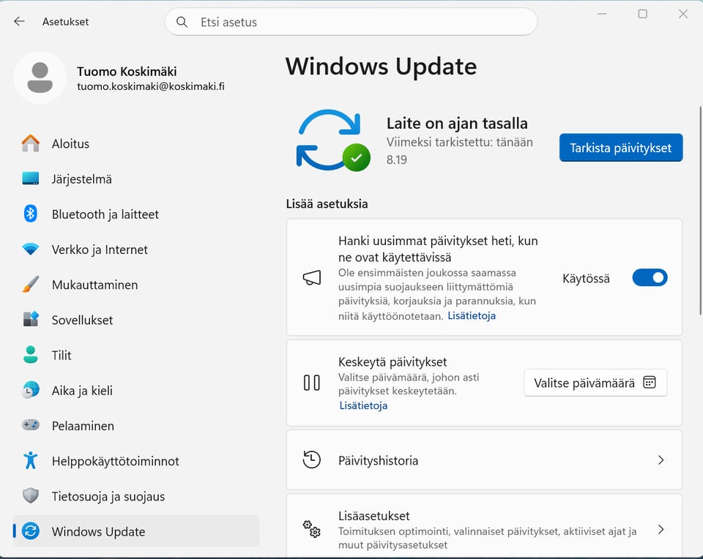Click the Bluetooth icon in the sidebar
Screen dimensions: 703x559
coord(31,214)
